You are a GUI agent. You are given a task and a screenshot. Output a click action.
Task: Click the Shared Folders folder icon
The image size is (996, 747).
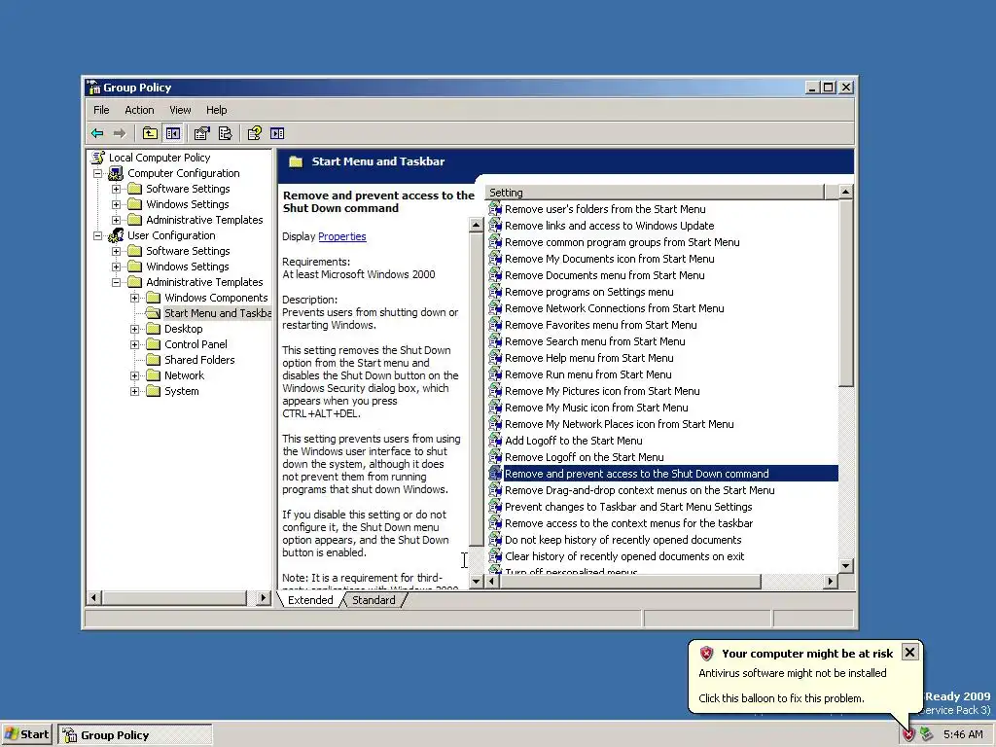tap(153, 360)
